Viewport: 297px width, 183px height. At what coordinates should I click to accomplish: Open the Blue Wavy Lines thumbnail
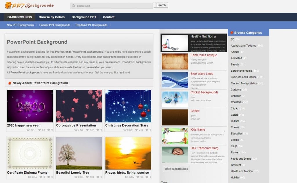pos(175,80)
